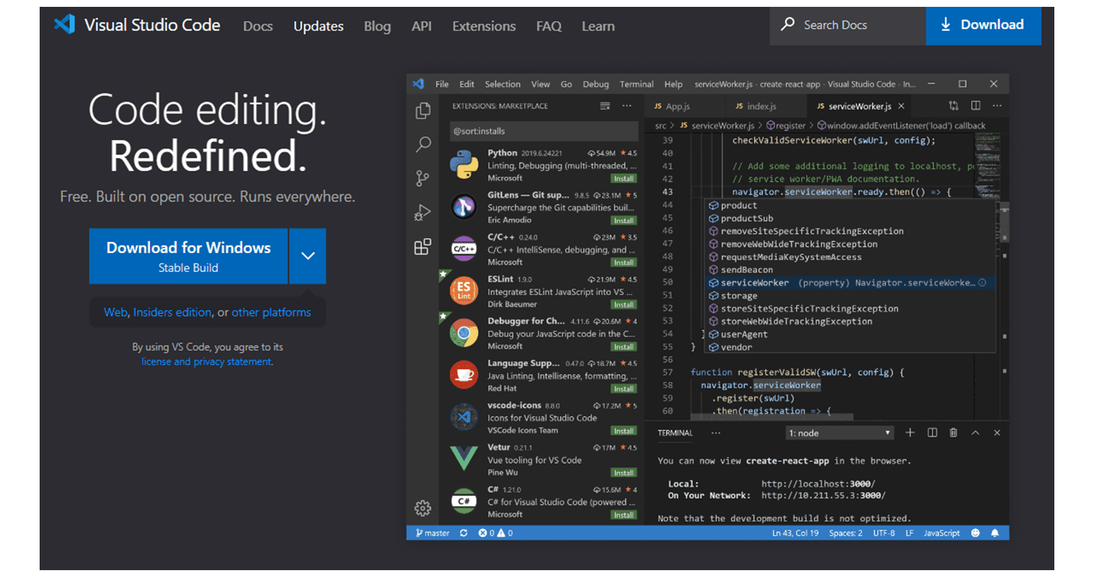Open the terminal panel ellipsis menu

[x=716, y=433]
